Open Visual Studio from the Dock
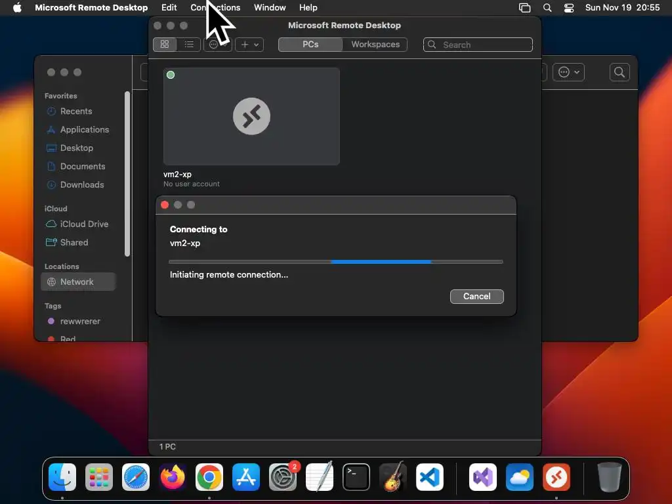This screenshot has width=672, height=504. (483, 477)
